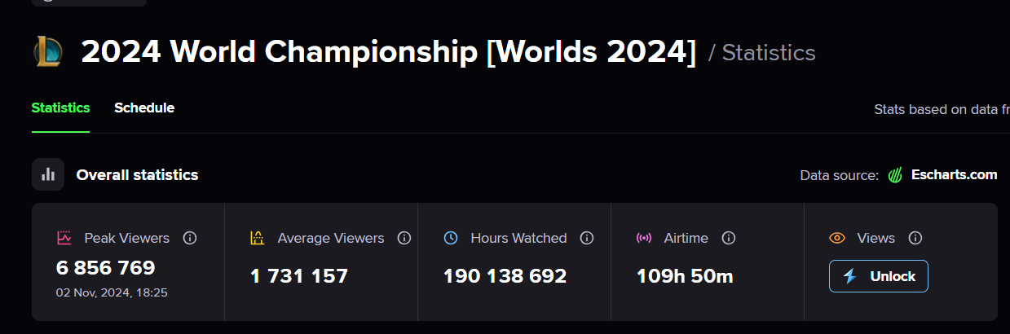Image resolution: width=1010 pixels, height=334 pixels.
Task: Open the Statistics tab
Action: coord(60,108)
